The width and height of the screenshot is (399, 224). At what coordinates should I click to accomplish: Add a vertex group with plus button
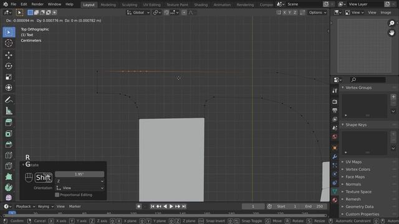click(x=393, y=97)
